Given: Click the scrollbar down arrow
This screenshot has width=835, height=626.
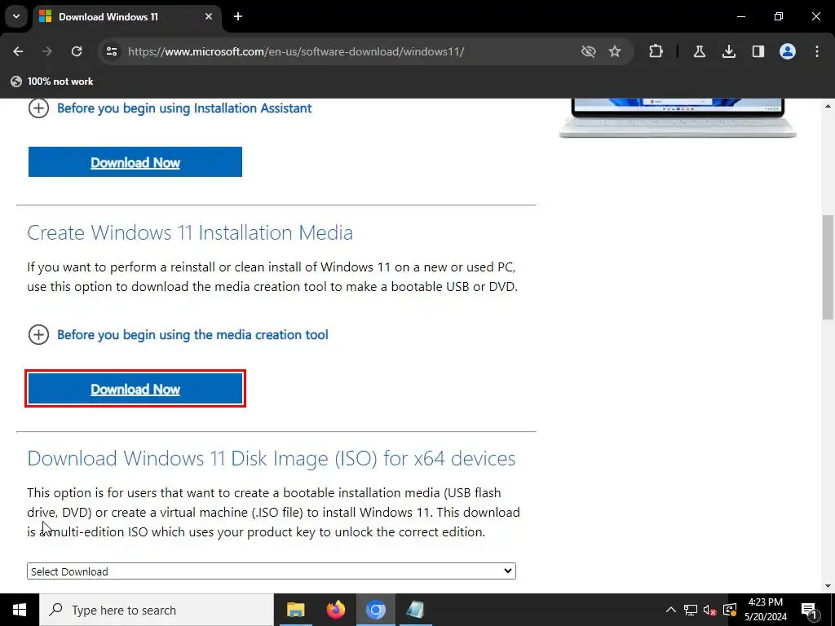Looking at the screenshot, I should click(x=828, y=587).
